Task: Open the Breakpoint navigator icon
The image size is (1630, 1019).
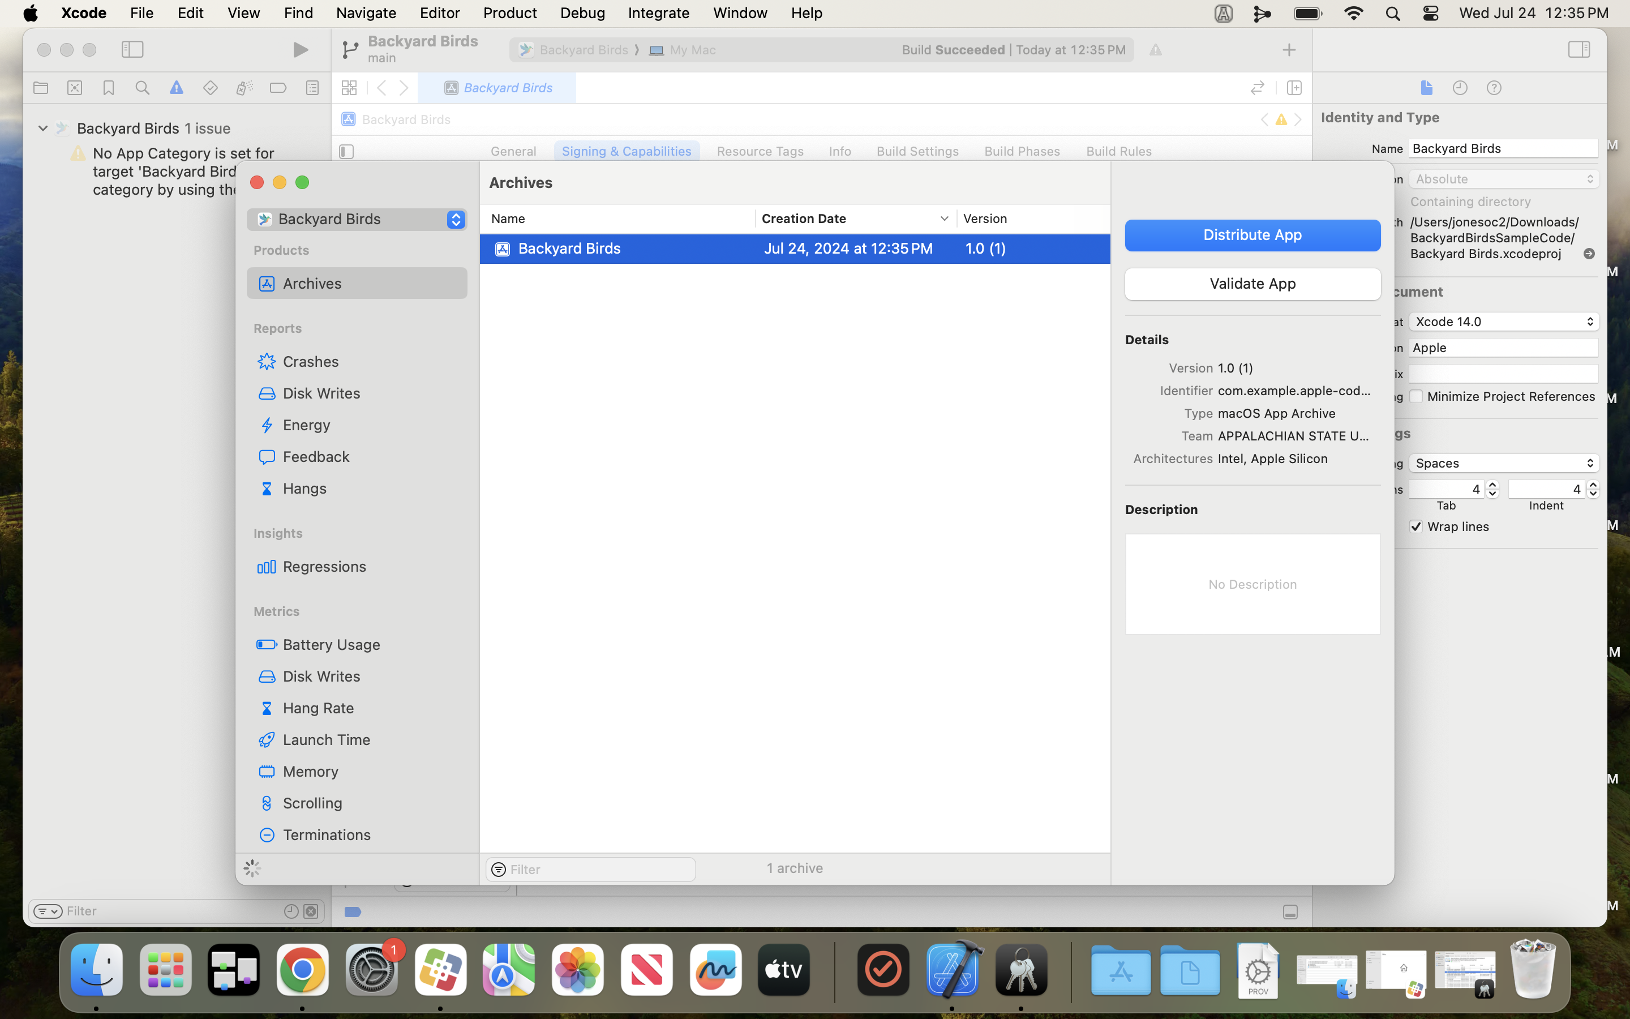Action: (x=278, y=88)
